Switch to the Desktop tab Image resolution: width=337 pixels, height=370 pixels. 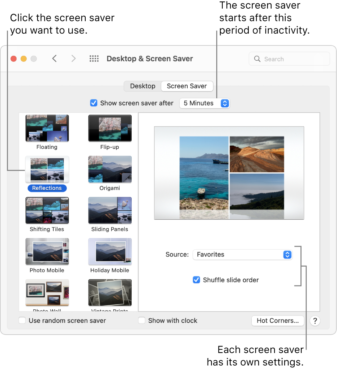coord(142,86)
